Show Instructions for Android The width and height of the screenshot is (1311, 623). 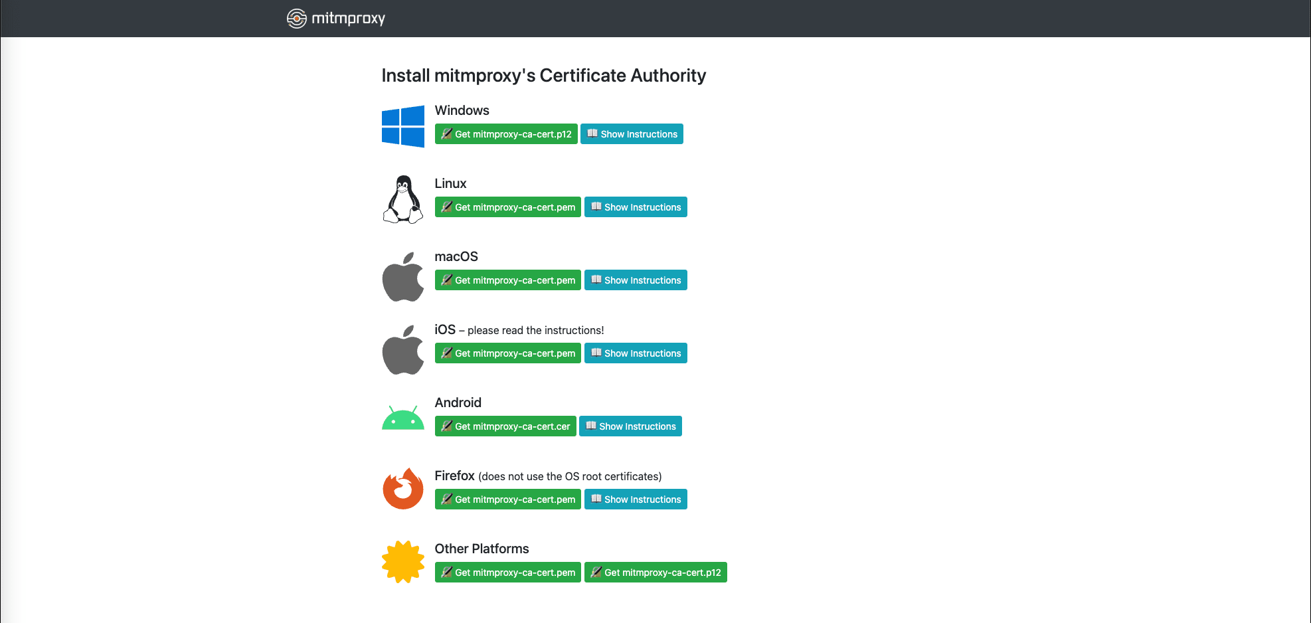tap(630, 426)
